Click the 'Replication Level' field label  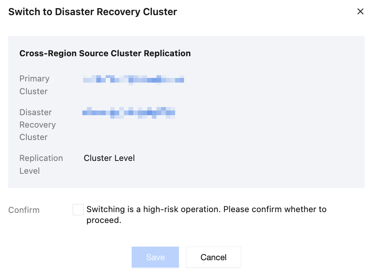41,164
